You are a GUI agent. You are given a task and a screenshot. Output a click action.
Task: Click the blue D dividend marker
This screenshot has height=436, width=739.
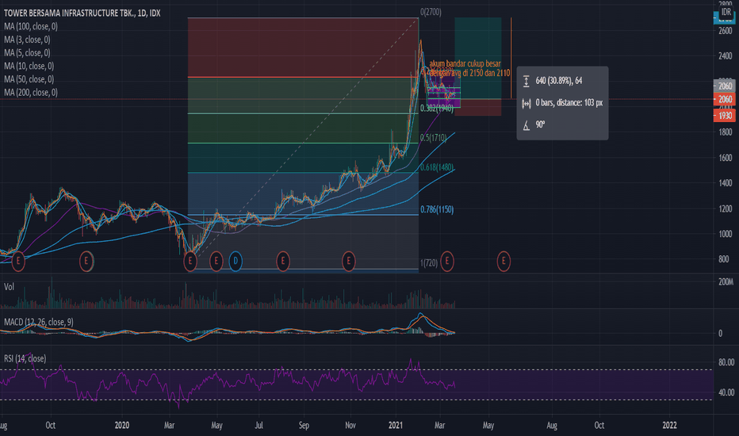[235, 261]
